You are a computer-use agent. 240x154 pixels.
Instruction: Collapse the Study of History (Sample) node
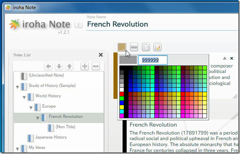pos(17,87)
